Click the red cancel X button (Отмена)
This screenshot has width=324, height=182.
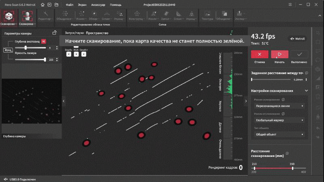pos(259,54)
